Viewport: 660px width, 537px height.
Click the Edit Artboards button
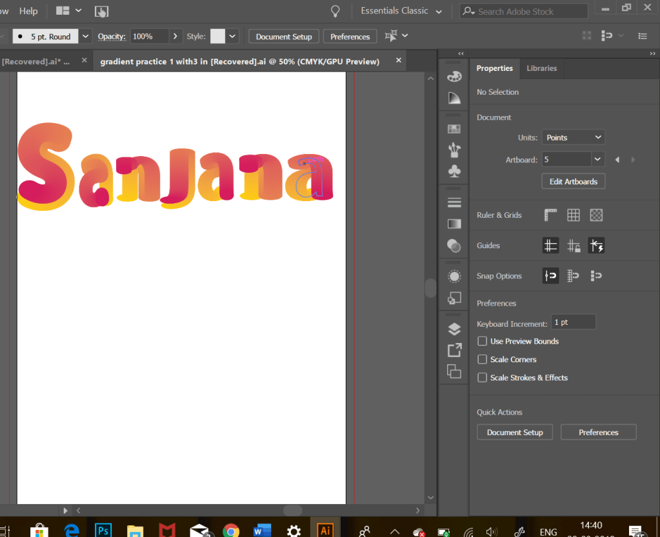(573, 182)
